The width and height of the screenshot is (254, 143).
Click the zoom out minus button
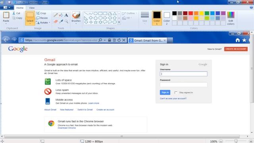221,141
